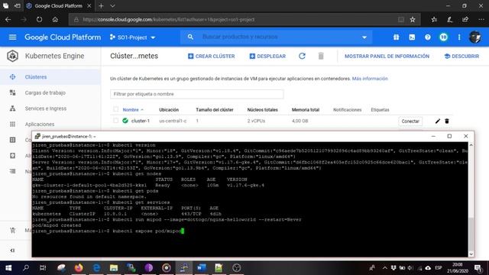Open the cluster-1 name link

[141, 121]
